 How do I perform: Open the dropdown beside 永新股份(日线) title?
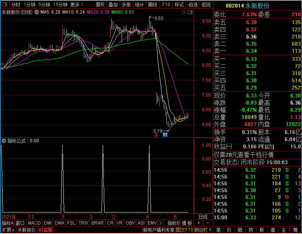pos(37,12)
